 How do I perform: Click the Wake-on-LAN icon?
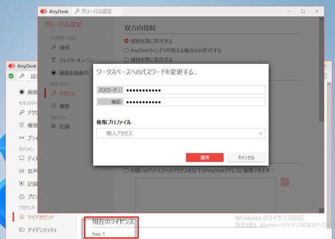[53, 60]
